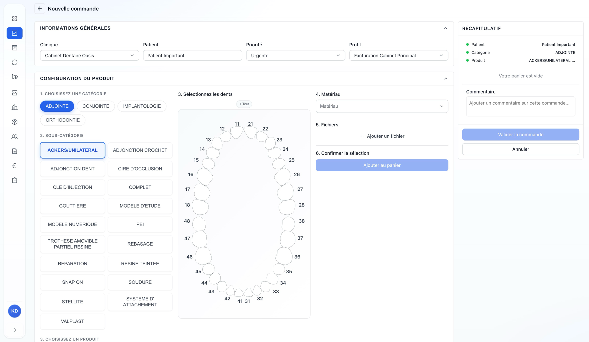Select the IMPLANTOLOGIE category pill
This screenshot has width=589, height=342.
[142, 106]
